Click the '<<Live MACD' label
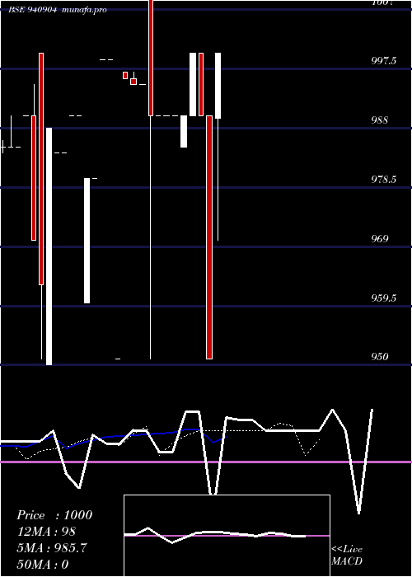 [x=347, y=555]
